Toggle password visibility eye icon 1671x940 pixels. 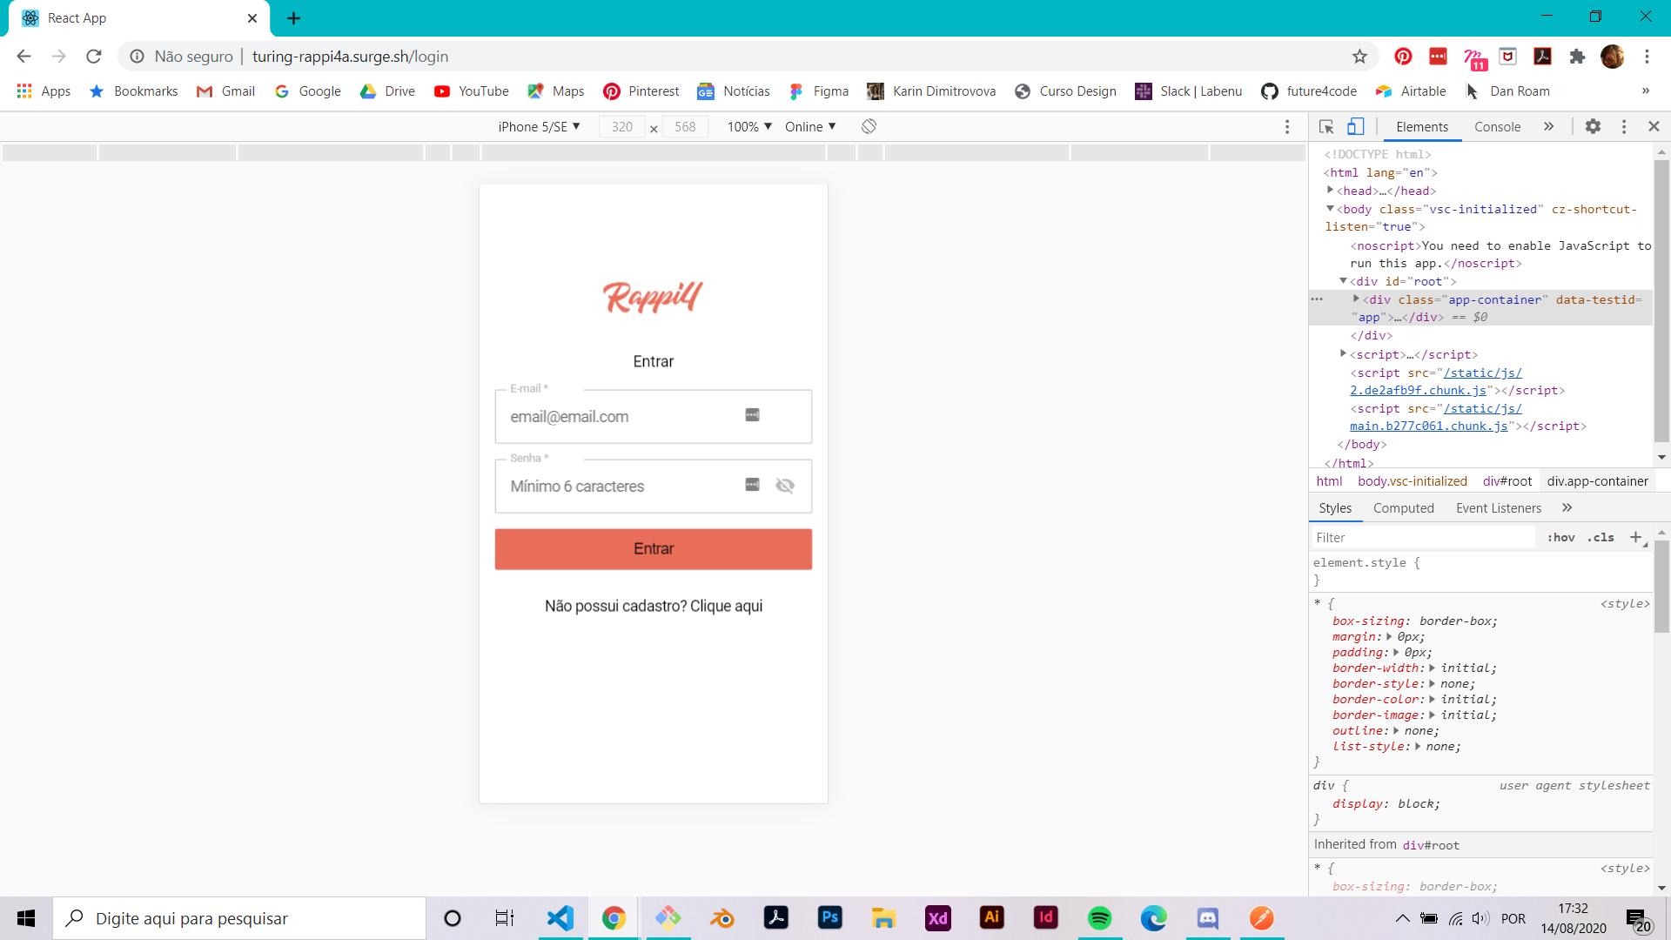click(785, 486)
